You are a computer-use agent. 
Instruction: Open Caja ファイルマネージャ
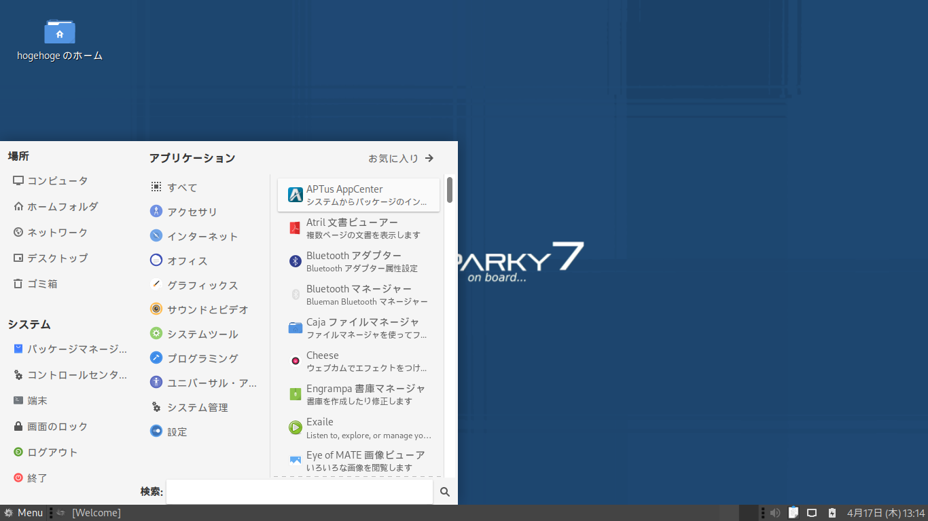coord(359,328)
